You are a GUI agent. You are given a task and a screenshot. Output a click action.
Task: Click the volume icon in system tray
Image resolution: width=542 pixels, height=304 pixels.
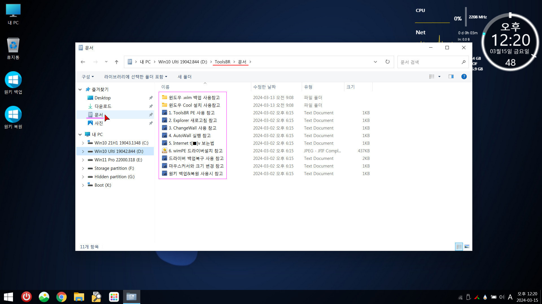pos(502,297)
